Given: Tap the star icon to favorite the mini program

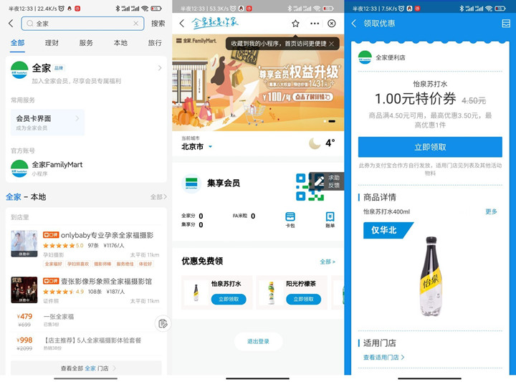Looking at the screenshot, I should 295,24.
